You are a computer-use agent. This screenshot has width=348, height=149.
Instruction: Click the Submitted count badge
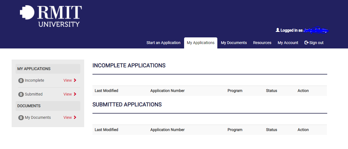pyautogui.click(x=21, y=94)
